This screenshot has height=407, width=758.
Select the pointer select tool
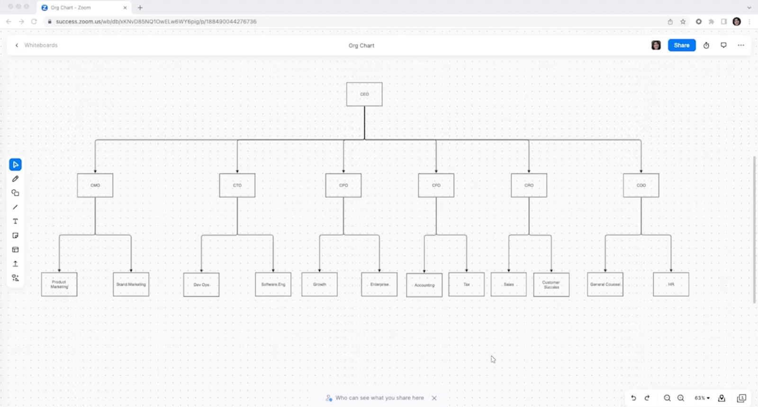click(x=15, y=165)
